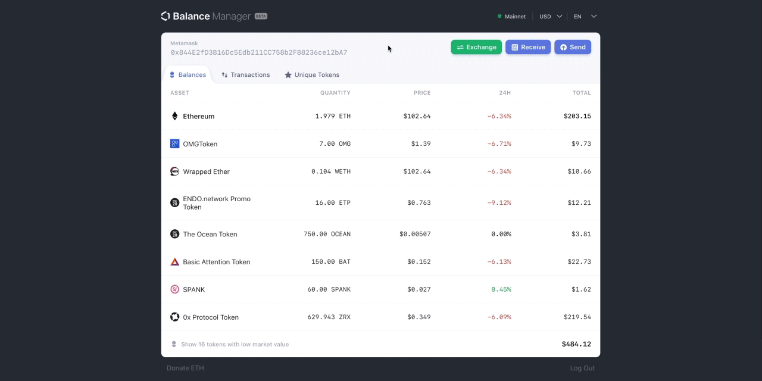Click the OMGToken blue icon
The width and height of the screenshot is (762, 381).
174,143
